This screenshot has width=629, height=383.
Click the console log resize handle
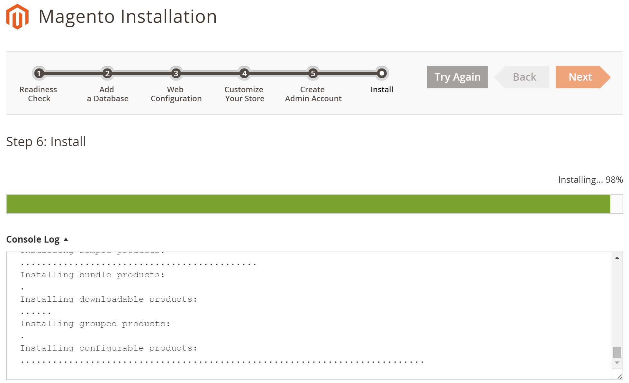point(619,376)
